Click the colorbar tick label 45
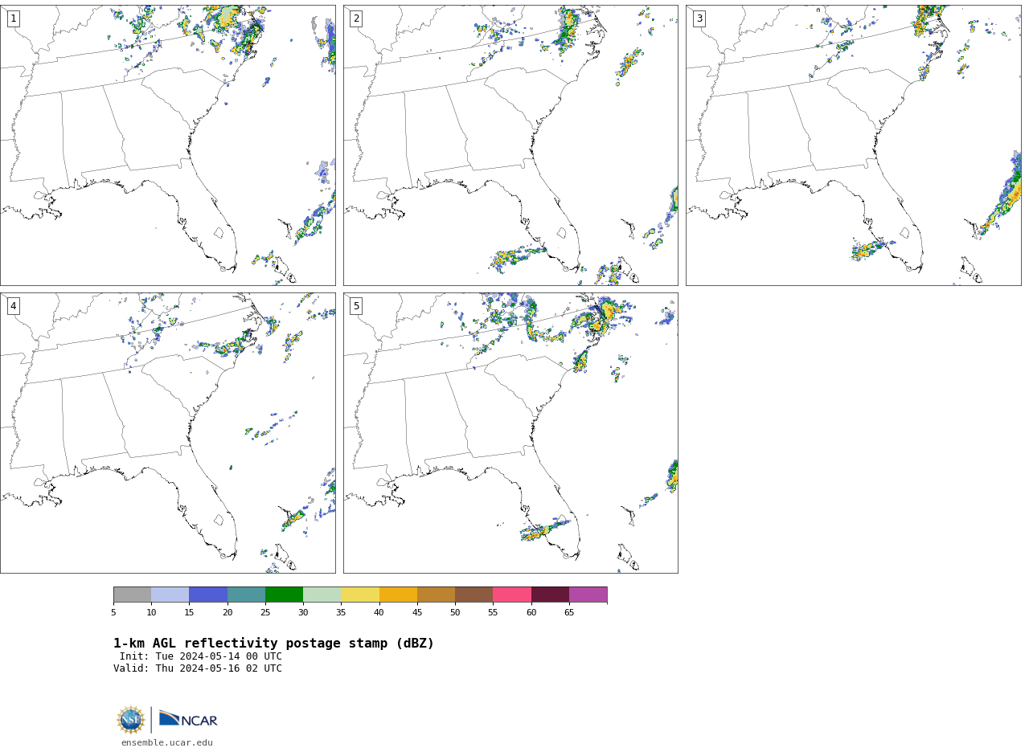The width and height of the screenshot is (1029, 752). tap(417, 613)
